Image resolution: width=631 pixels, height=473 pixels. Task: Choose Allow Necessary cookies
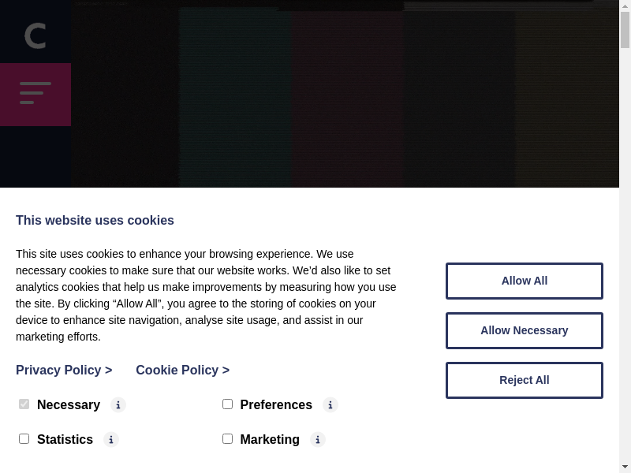(524, 330)
